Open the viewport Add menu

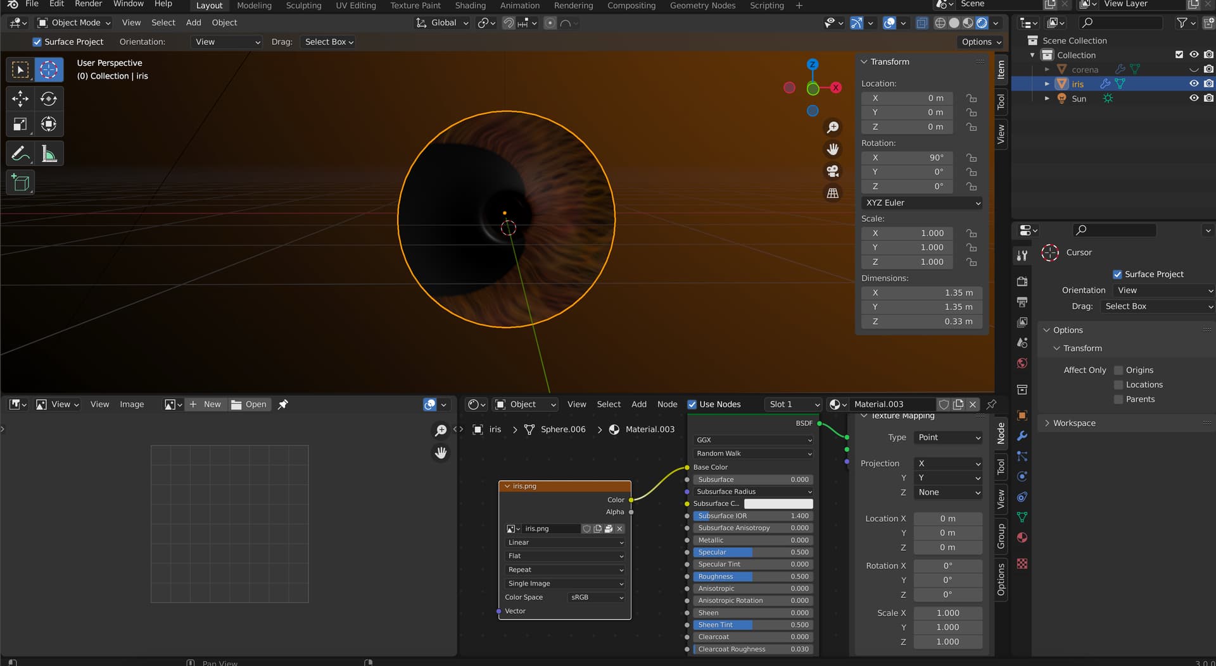point(193,23)
